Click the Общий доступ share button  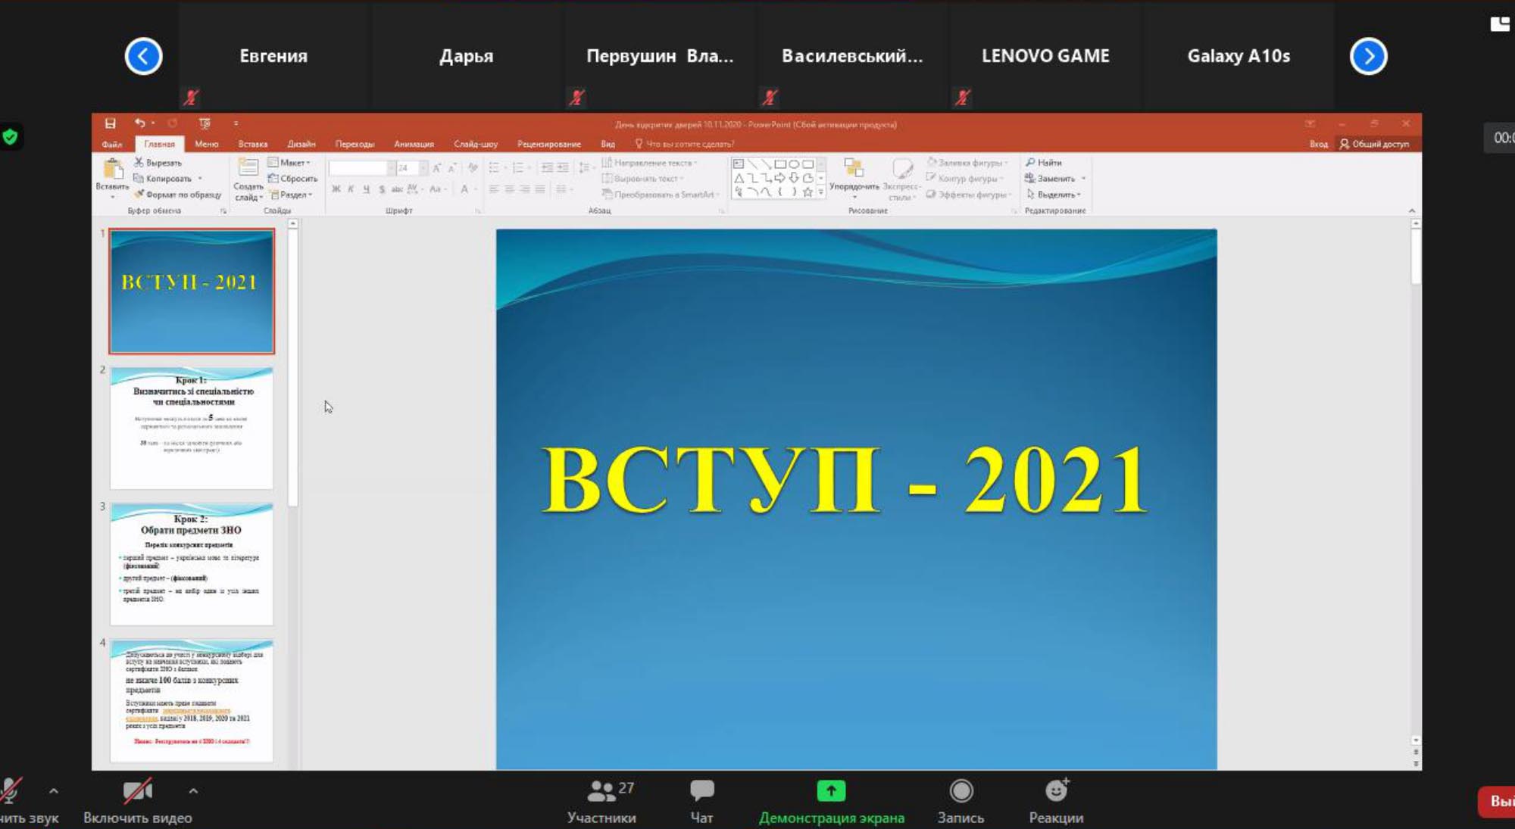click(x=1374, y=144)
